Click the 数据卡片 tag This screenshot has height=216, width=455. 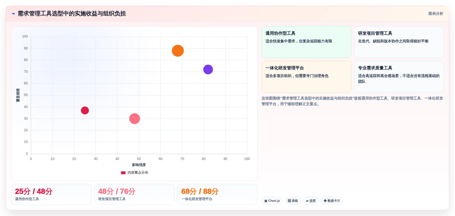(332, 201)
